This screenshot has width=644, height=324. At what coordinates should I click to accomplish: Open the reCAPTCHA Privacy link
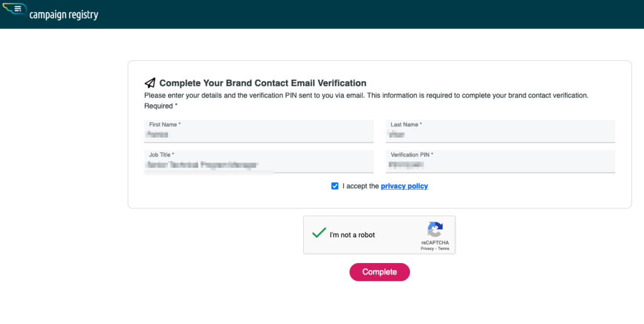427,249
